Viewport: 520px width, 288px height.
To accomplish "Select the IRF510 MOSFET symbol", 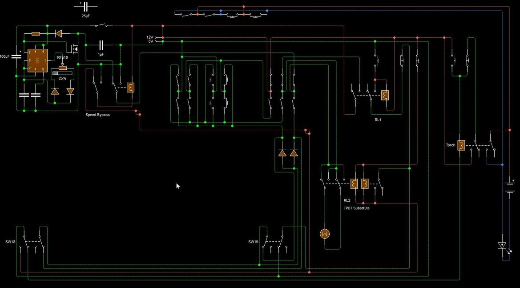I will point(74,47).
